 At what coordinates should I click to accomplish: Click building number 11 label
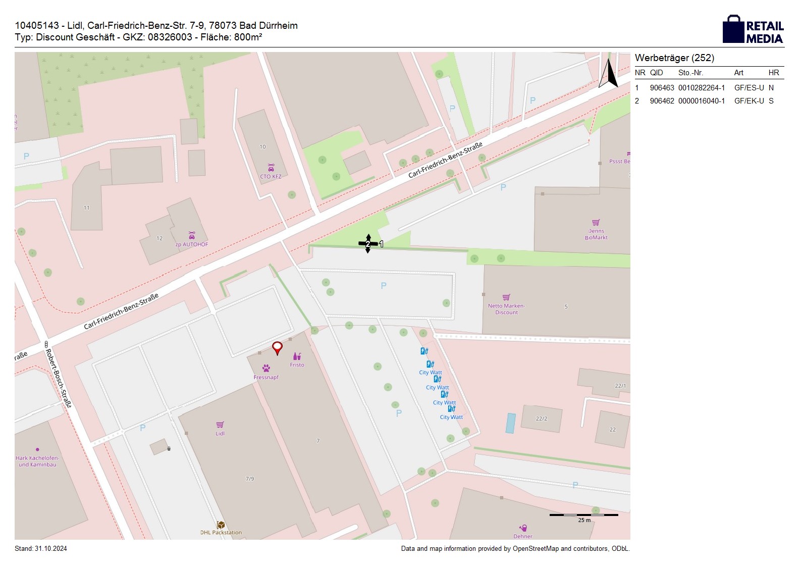[x=87, y=208]
